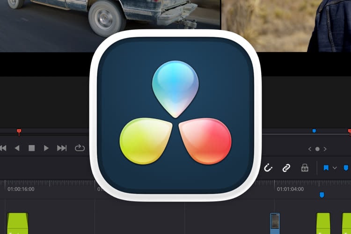Open the Flag color dropdown arrow
The width and height of the screenshot is (351, 234).
point(335,168)
